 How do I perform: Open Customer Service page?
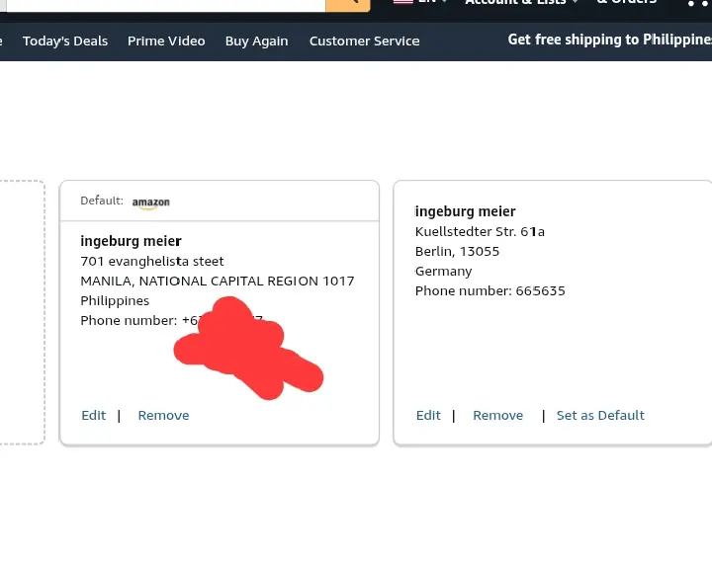click(x=364, y=40)
